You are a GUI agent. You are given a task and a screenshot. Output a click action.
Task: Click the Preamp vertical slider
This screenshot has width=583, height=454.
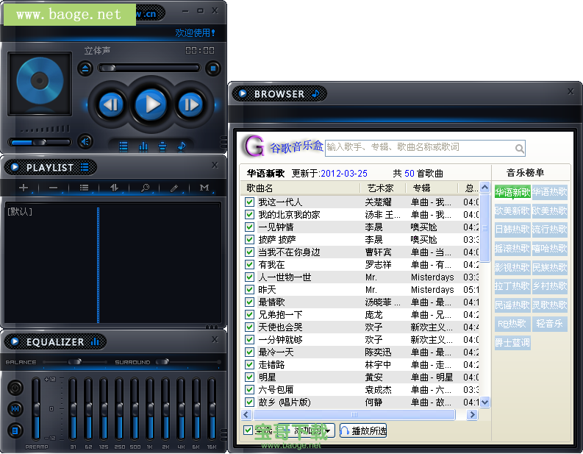(x=37, y=408)
